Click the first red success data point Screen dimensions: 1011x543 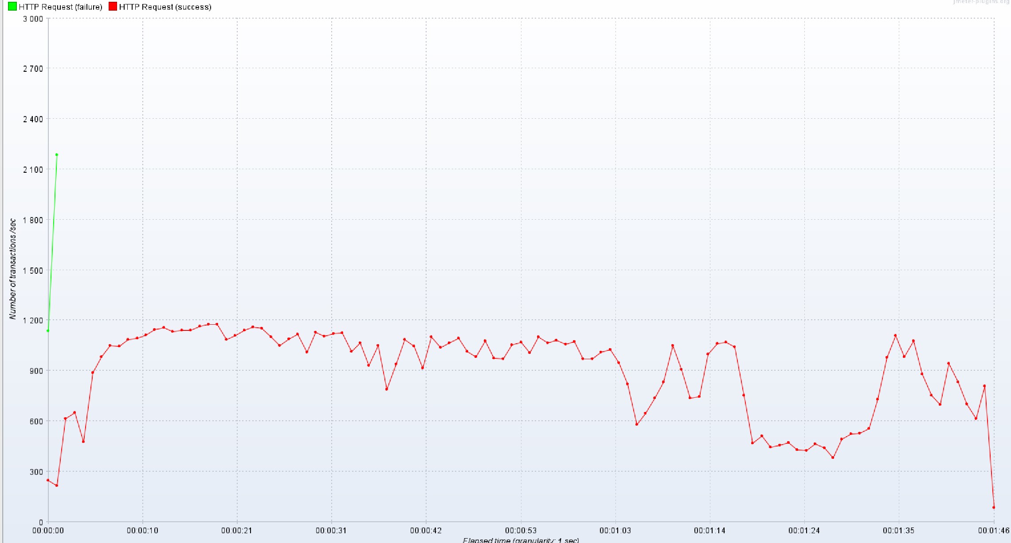pos(48,480)
